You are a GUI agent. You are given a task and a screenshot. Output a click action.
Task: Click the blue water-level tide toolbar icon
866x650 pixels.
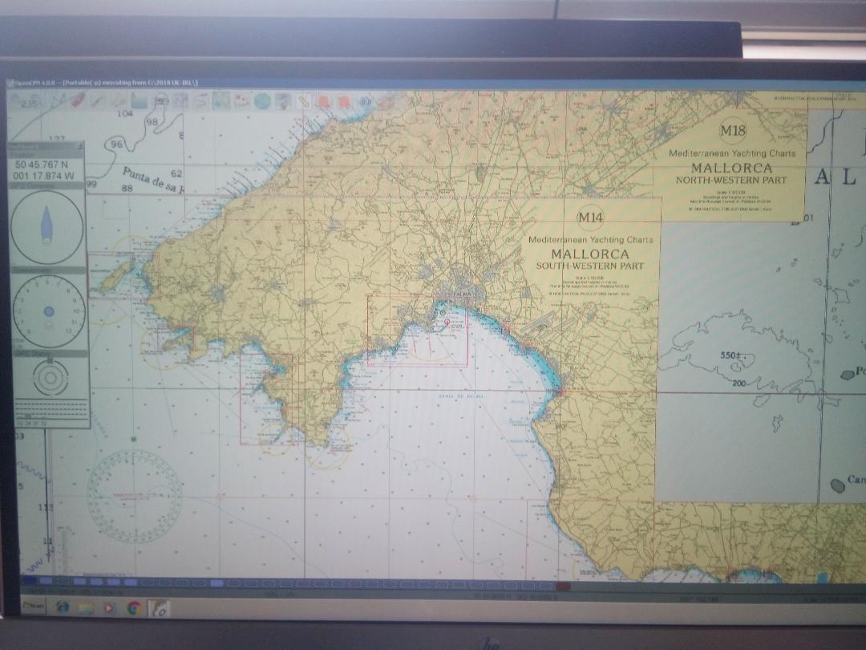click(x=140, y=100)
